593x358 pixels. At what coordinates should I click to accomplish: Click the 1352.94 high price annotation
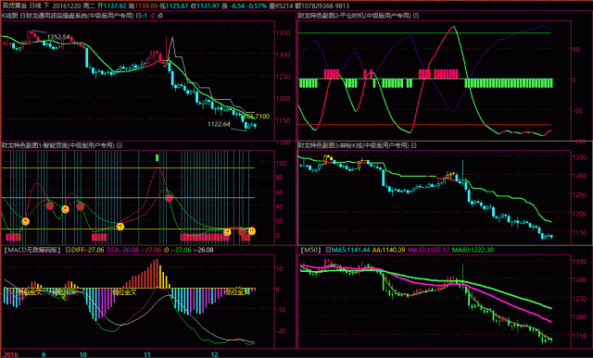tap(58, 37)
